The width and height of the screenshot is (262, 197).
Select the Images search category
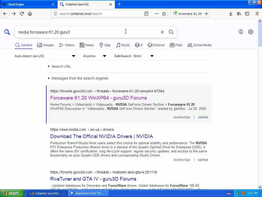click(x=46, y=45)
